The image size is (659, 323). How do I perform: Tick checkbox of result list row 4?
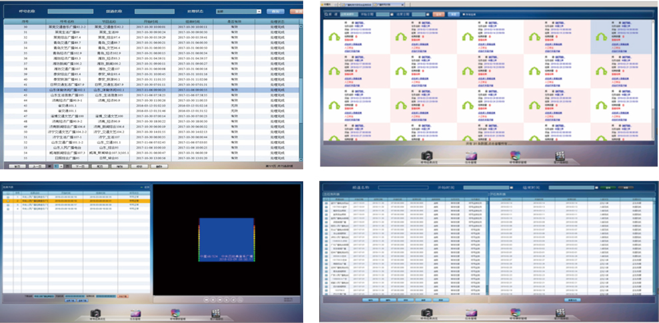coord(7,209)
